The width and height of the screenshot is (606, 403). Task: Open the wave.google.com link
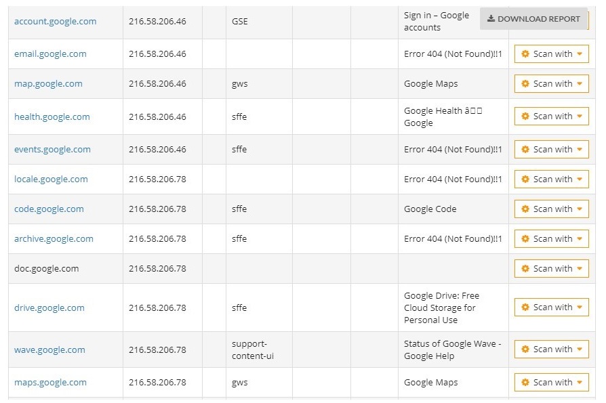[49, 349]
